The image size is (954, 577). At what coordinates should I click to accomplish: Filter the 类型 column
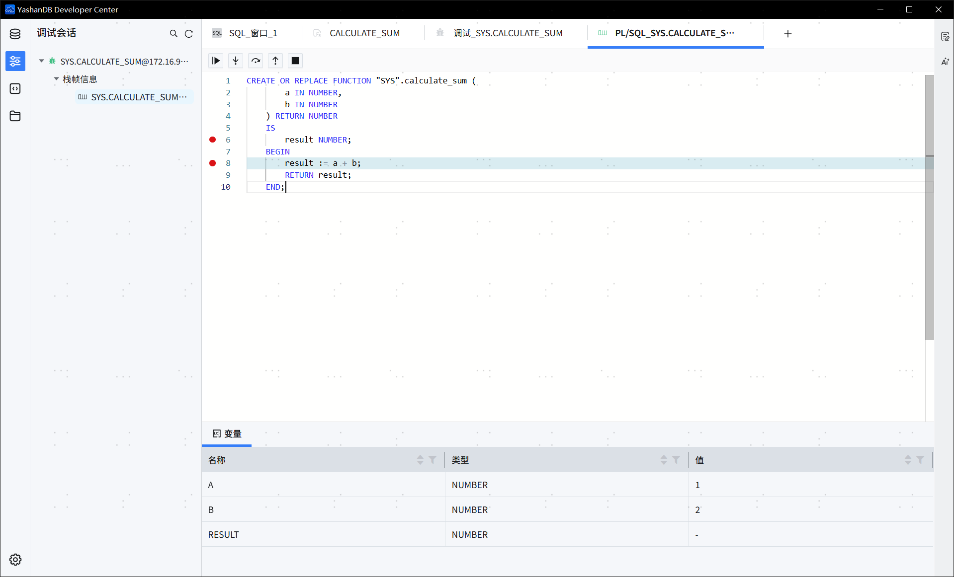(x=676, y=460)
